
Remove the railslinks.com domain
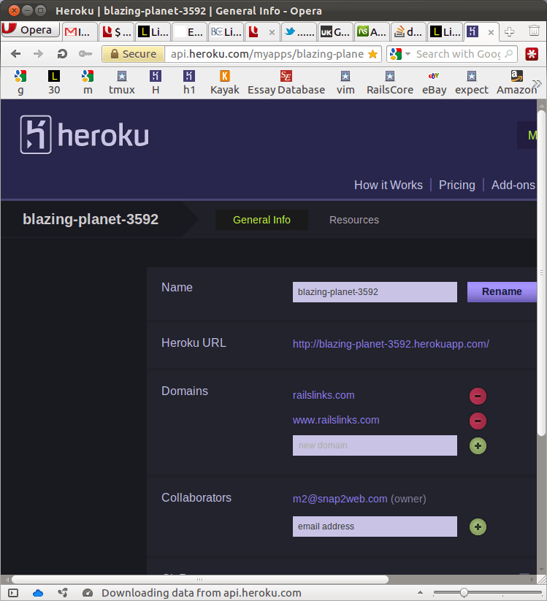click(x=478, y=396)
